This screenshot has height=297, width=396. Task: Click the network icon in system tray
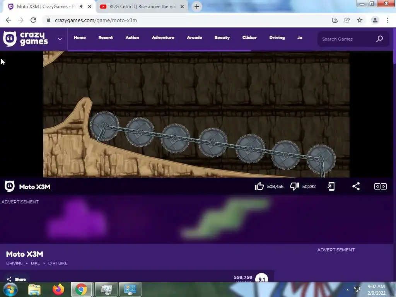click(x=357, y=289)
